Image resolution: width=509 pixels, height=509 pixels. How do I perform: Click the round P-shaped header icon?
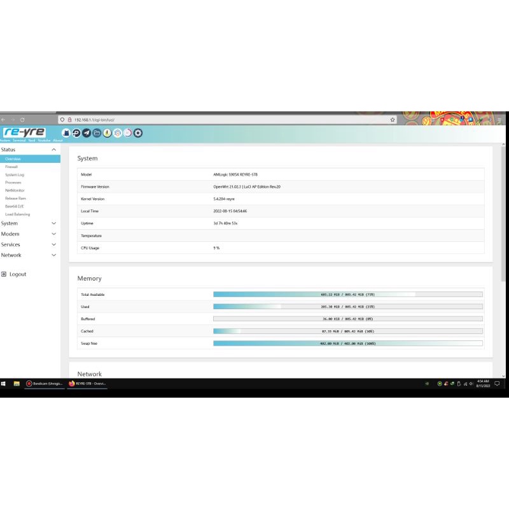[76, 133]
